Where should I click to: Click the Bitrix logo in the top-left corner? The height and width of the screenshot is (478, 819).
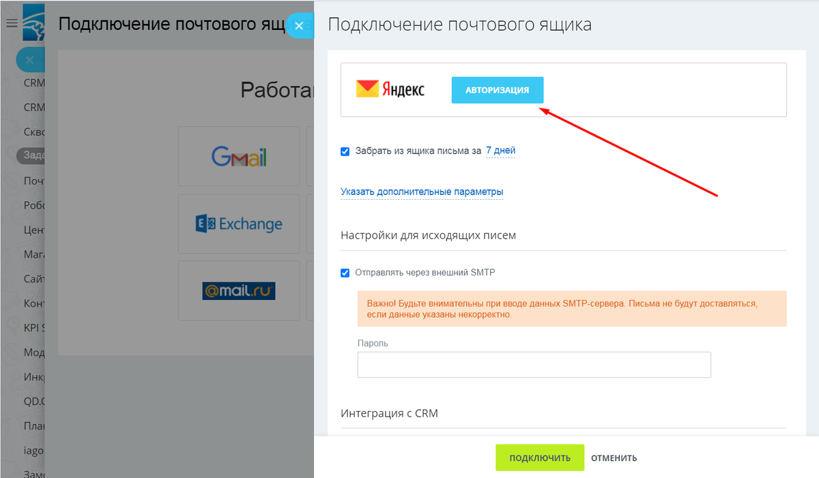(33, 23)
